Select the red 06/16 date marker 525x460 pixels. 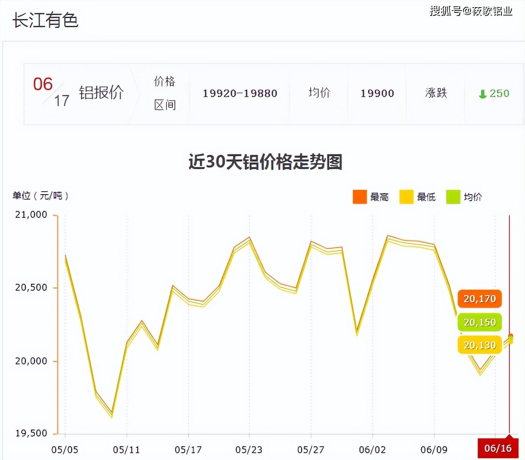tap(498, 448)
